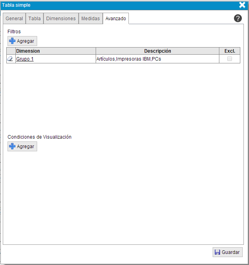Go to the Dimensiones tab
Viewport: 249px width, 265px height.
coord(61,19)
